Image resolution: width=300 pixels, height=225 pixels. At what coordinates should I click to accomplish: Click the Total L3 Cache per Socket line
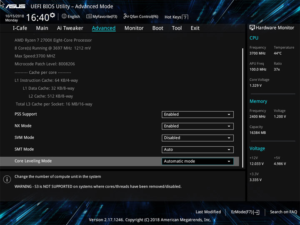tap(54, 104)
